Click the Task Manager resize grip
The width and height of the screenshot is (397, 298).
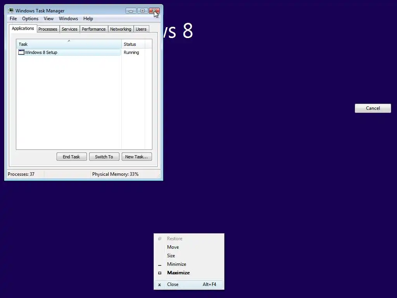159,175
